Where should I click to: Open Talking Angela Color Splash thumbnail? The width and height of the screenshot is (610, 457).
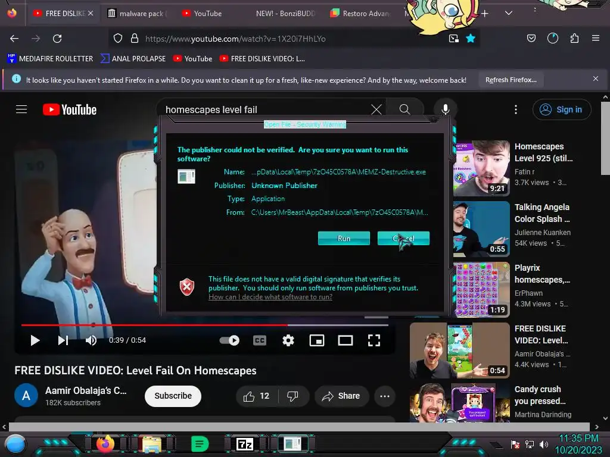481,229
